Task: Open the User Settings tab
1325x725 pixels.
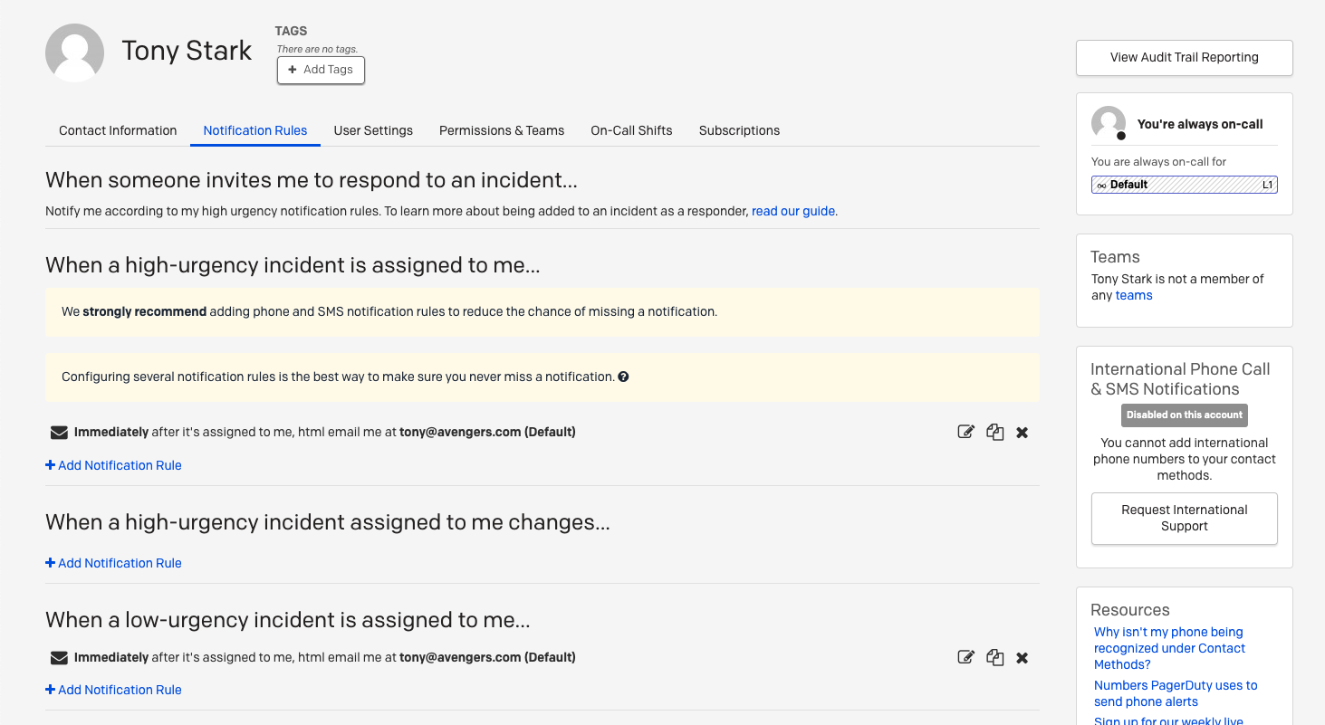Action: click(x=373, y=130)
